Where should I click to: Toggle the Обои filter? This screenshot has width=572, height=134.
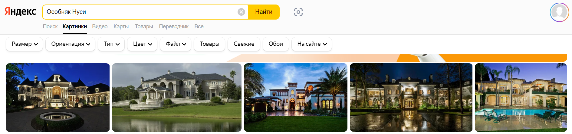[276, 44]
